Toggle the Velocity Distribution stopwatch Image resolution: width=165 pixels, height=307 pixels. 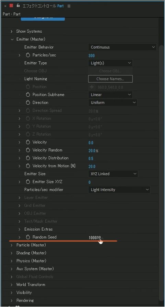pos(28,158)
